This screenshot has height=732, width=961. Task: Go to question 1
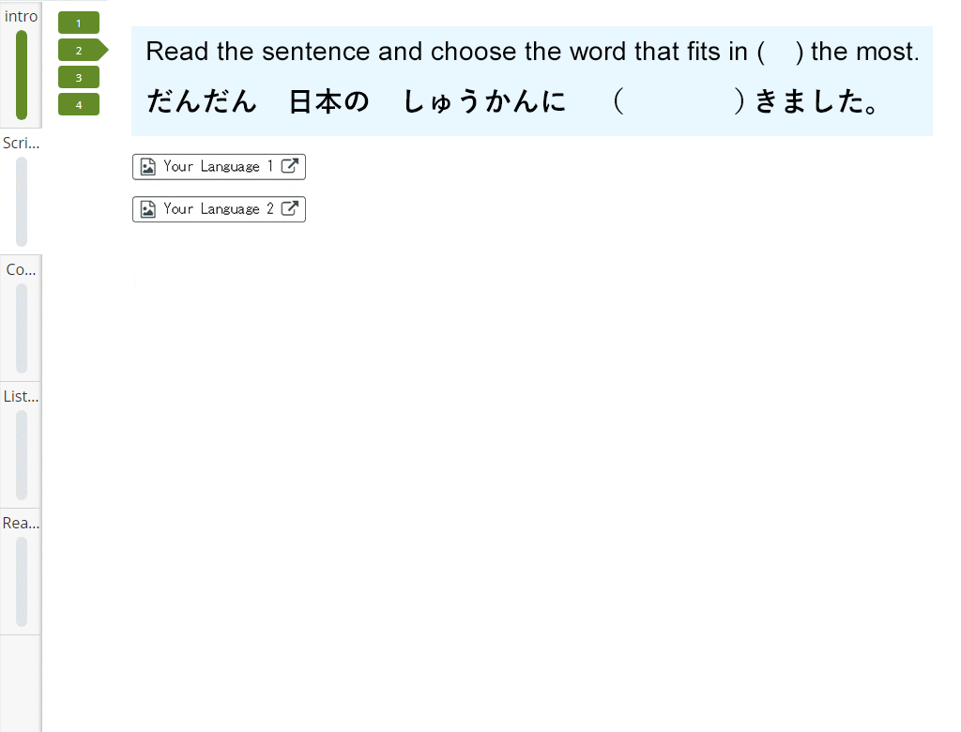coord(79,23)
